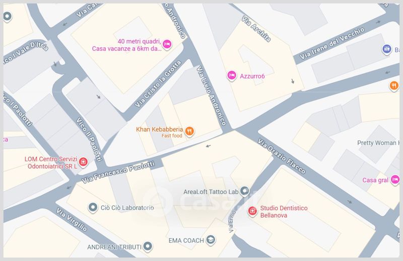Click the Ciò Ciò Laboratorio marker icon
Screen dimensions: 403x261
pos(93,207)
